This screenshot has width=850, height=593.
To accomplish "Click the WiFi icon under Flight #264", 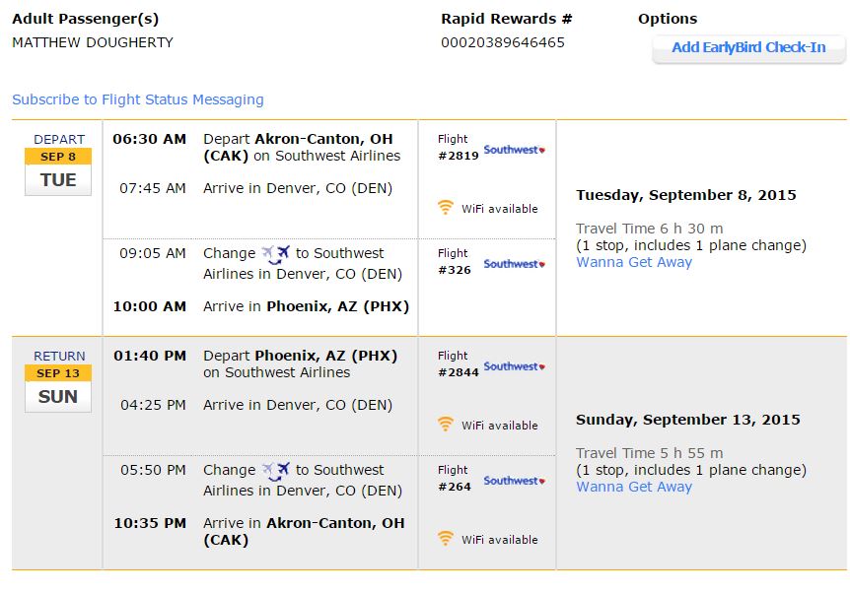I will 446,539.
